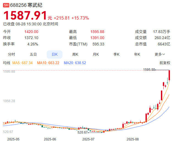Click the percent change +15.73%
This screenshot has width=173, height=144.
click(x=80, y=18)
